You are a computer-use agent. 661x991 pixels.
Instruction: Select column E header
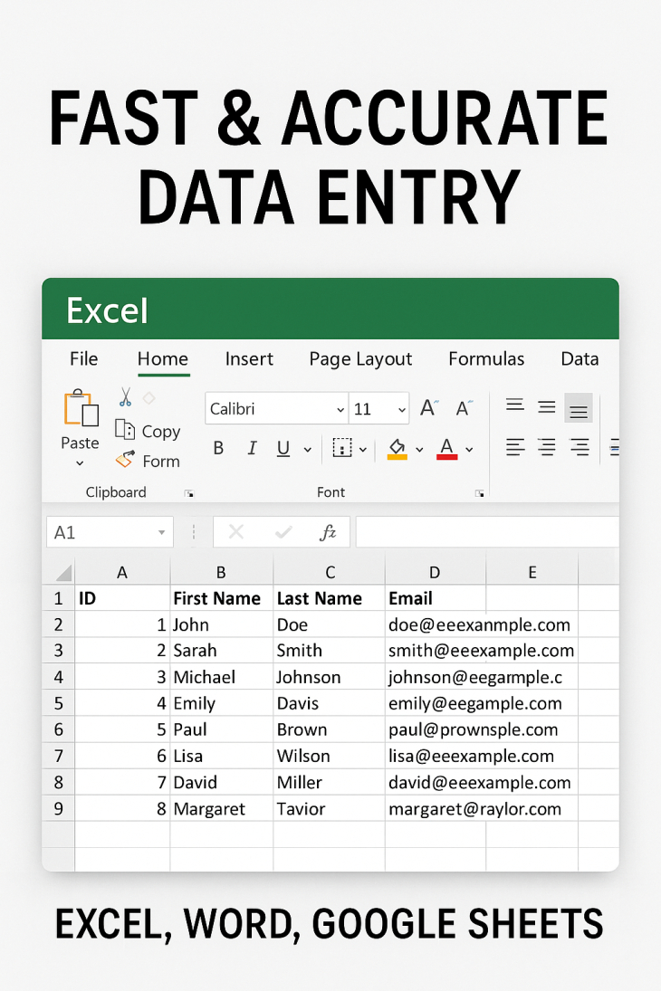[532, 573]
